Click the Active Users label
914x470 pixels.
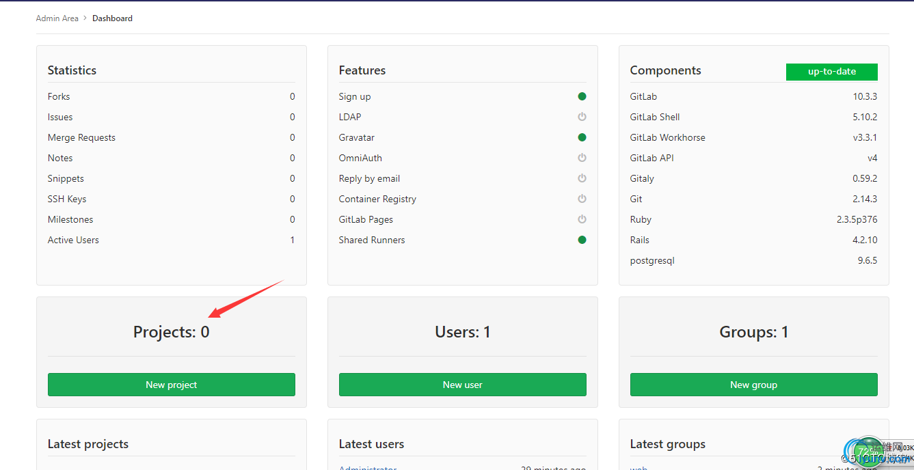click(x=73, y=240)
